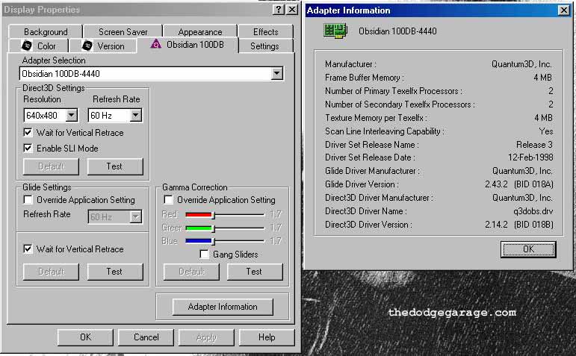Open the Adapter Selection dropdown
The height and width of the screenshot is (356, 576).
tap(277, 73)
